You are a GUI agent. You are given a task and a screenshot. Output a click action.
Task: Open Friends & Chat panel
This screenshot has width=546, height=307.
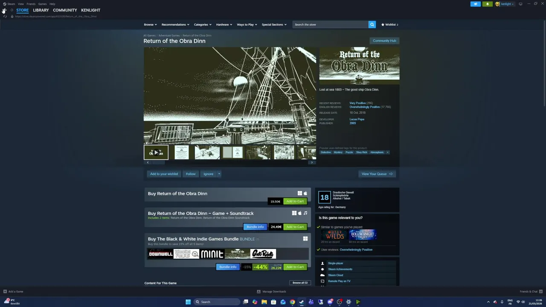click(530, 291)
